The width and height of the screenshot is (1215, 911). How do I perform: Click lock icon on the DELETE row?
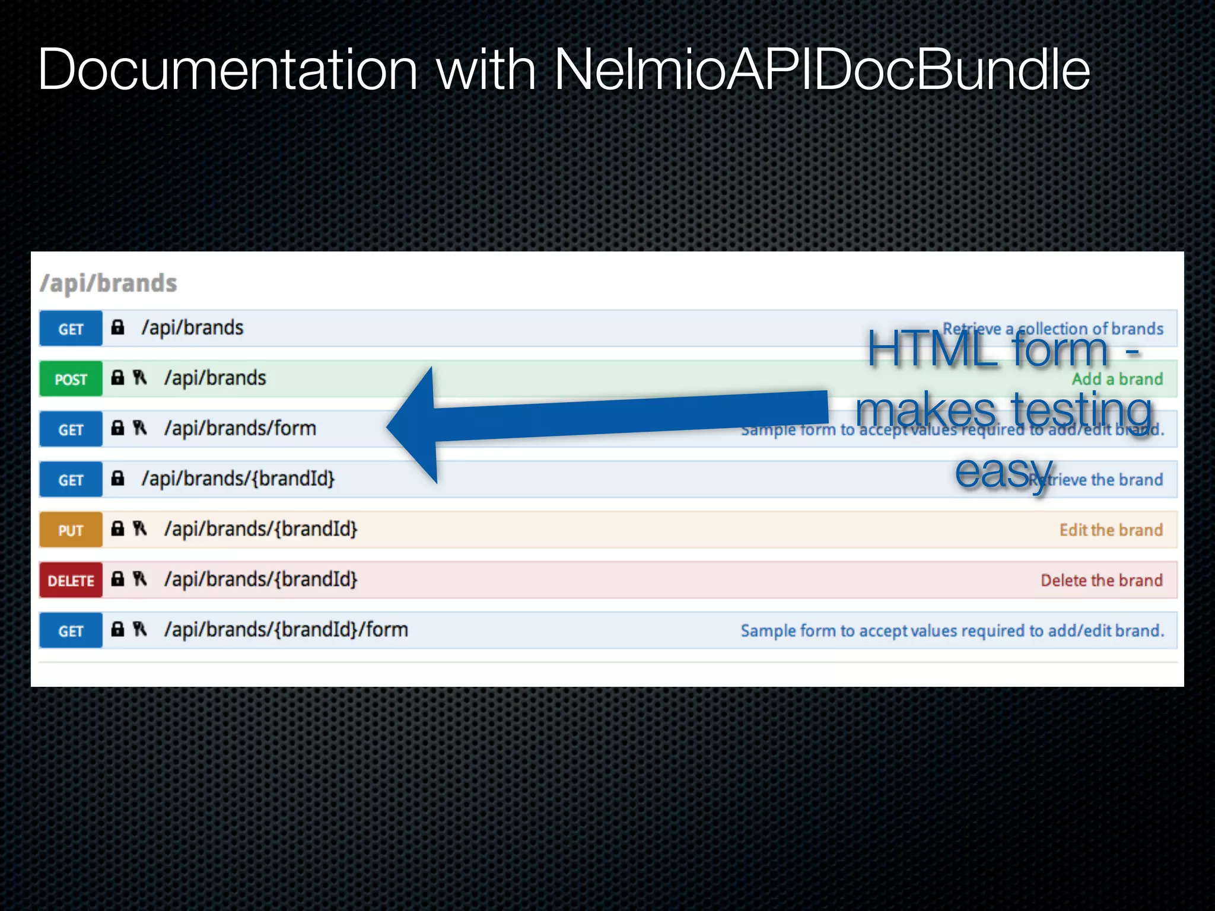[x=118, y=579]
